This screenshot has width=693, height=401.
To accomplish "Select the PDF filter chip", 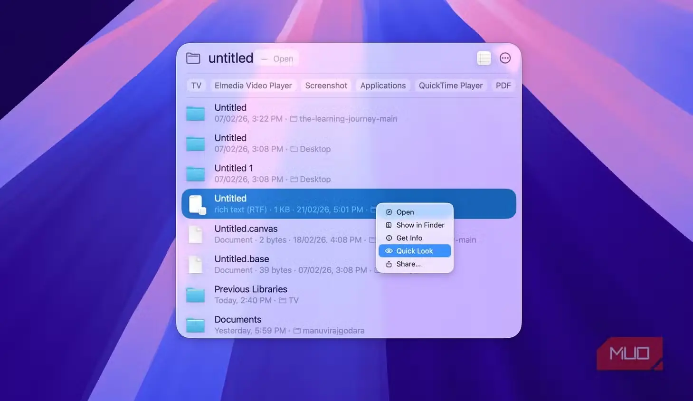I will [x=503, y=86].
